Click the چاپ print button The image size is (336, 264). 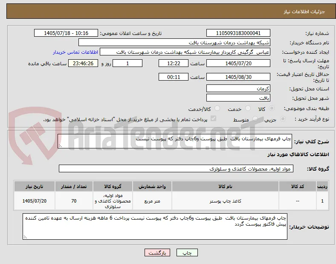(187, 252)
